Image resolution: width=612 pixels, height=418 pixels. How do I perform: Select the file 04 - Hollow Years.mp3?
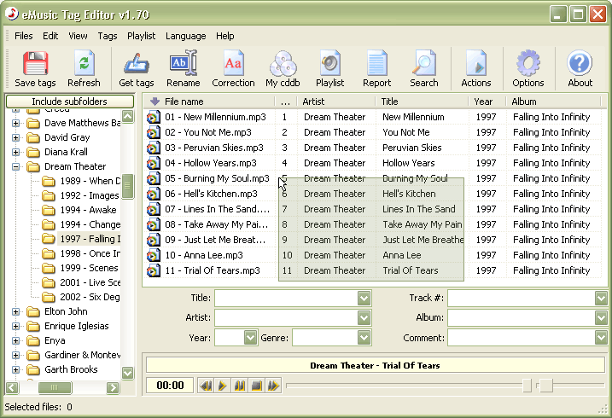pyautogui.click(x=210, y=163)
